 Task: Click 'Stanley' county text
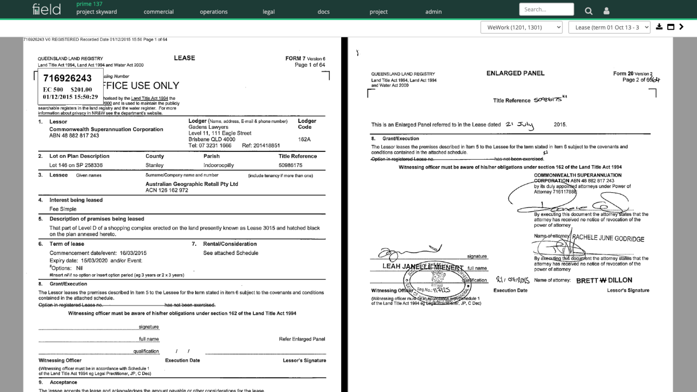[154, 165]
